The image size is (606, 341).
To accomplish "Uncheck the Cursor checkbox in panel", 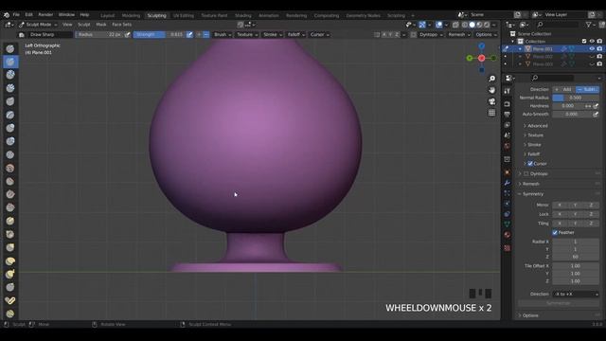I will 530,164.
